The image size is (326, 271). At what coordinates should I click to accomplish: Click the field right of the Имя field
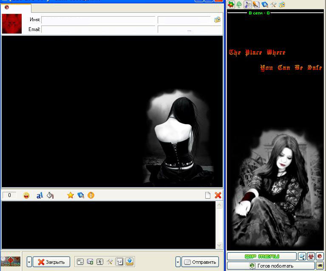[184, 20]
